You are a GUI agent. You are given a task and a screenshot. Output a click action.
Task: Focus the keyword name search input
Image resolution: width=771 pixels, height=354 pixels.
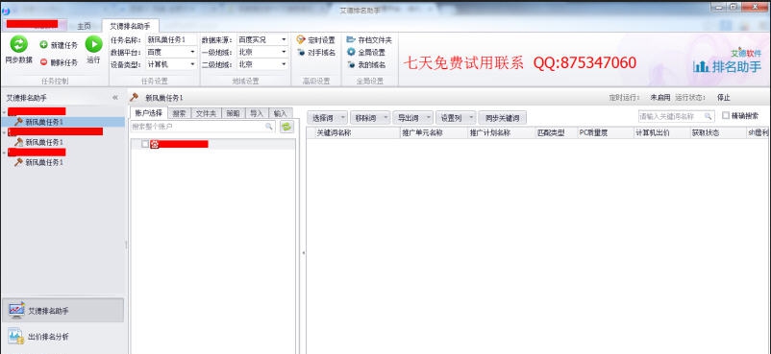(x=676, y=116)
